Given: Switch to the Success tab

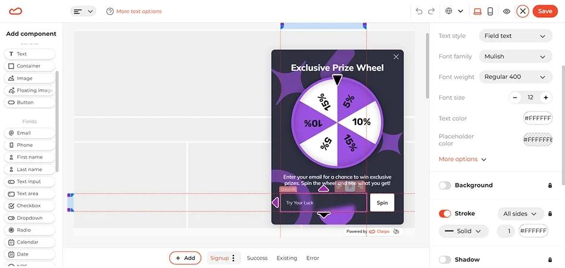Looking at the screenshot, I should [x=257, y=258].
